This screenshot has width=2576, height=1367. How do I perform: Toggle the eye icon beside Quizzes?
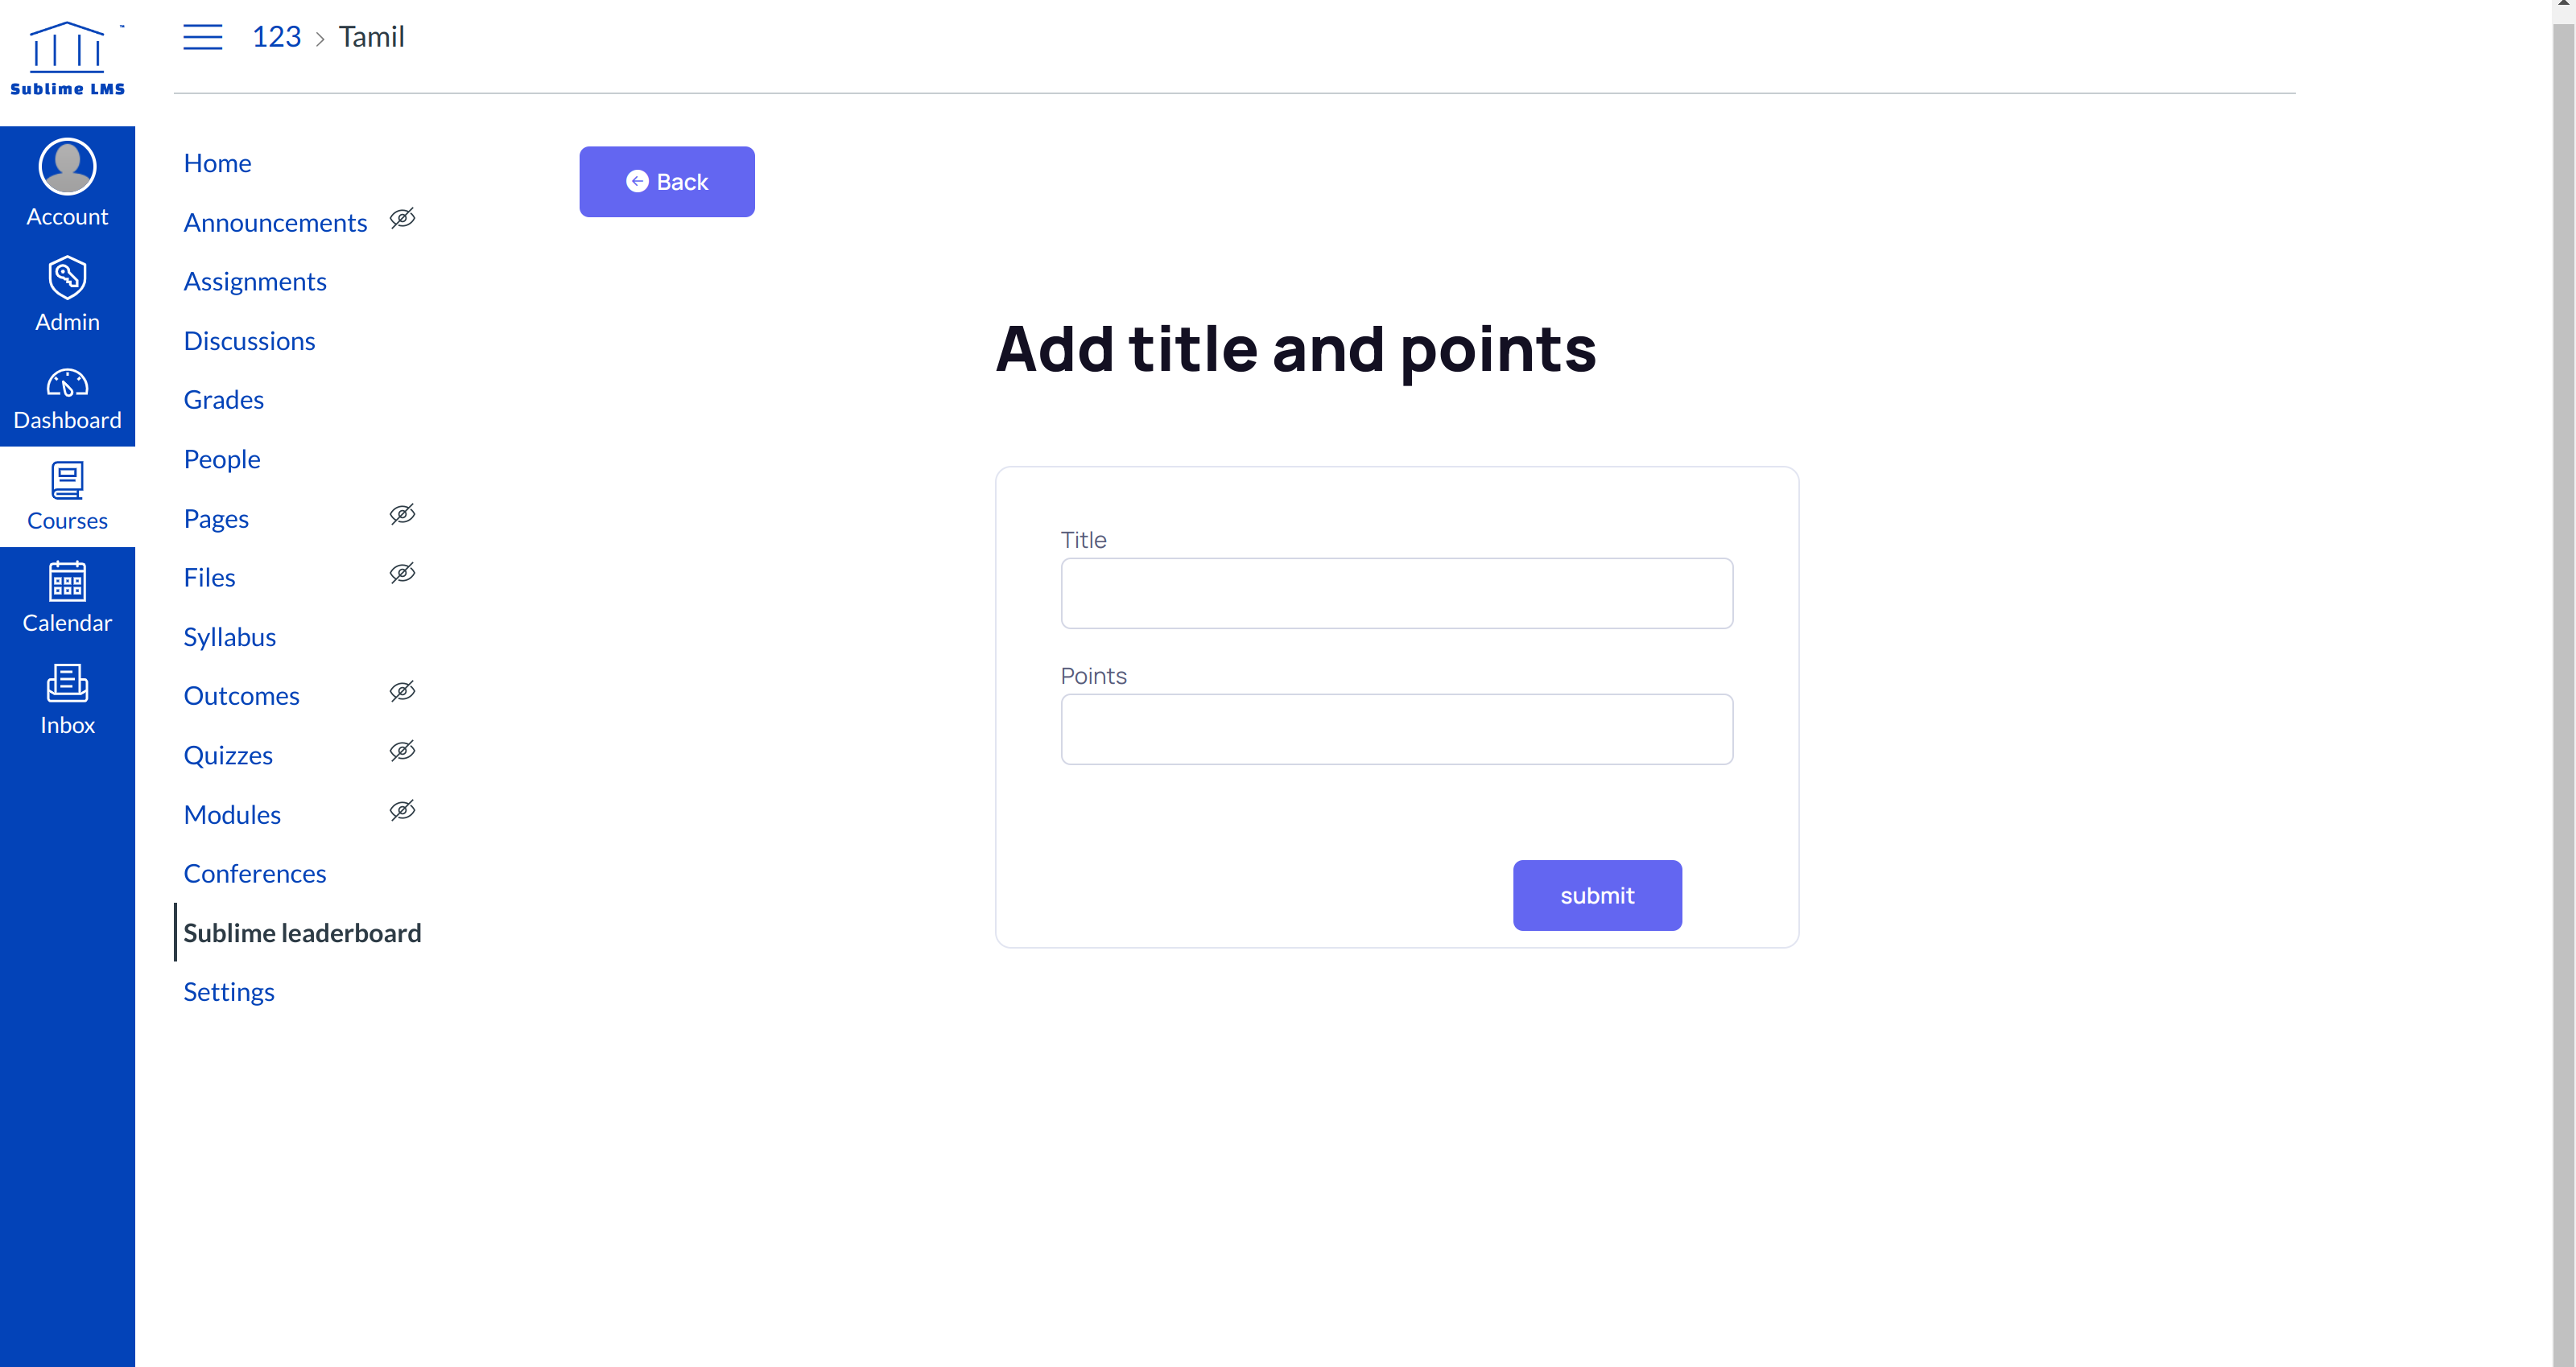click(x=402, y=751)
